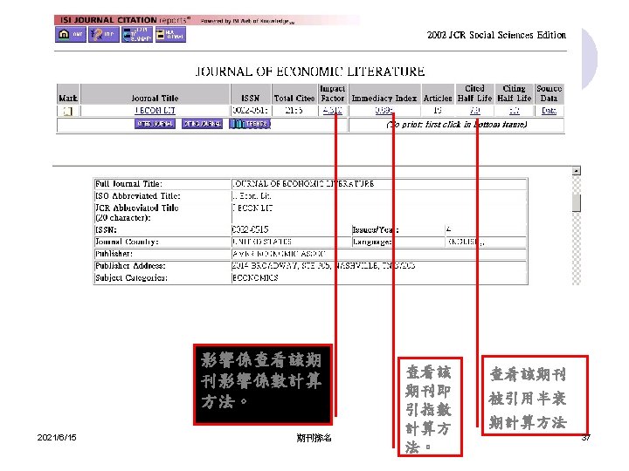Select the ISSN value in the summary row
Image resolution: width=629 pixels, height=471 pixels.
251,111
